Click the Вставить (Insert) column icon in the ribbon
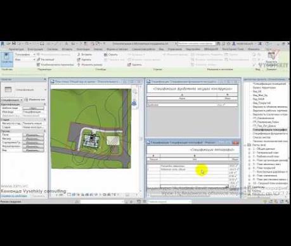291x246 pixels. (x=79, y=54)
